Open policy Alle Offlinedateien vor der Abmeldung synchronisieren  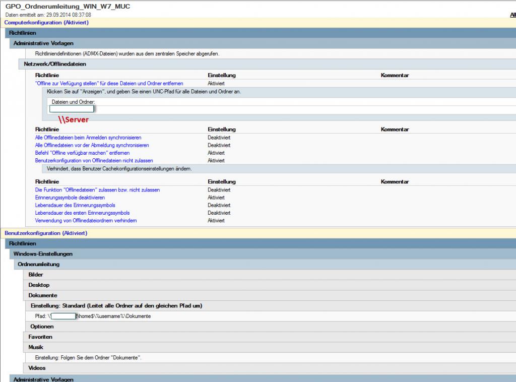(92, 145)
